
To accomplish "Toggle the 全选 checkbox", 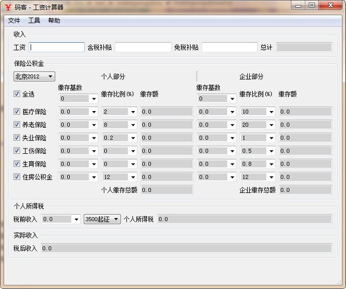I will [17, 94].
